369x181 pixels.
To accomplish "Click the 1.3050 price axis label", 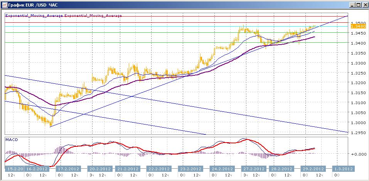I will [358, 113].
